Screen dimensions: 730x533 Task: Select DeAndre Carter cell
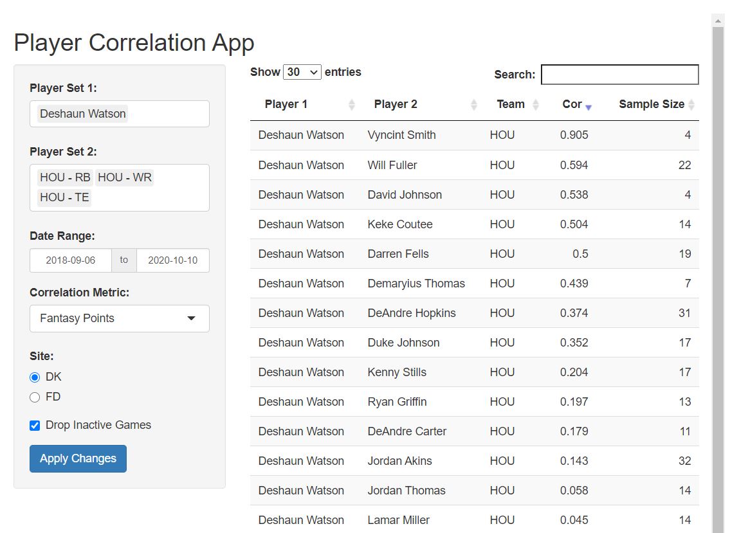(x=407, y=431)
